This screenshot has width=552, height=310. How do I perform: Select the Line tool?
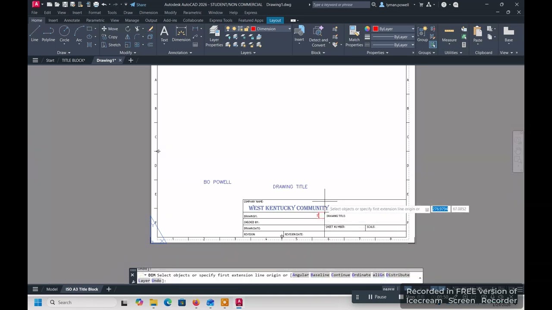[34, 34]
